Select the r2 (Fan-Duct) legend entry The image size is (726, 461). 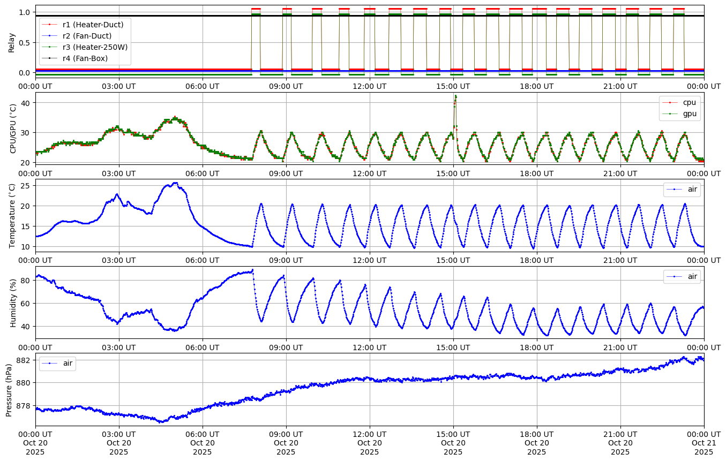87,36
